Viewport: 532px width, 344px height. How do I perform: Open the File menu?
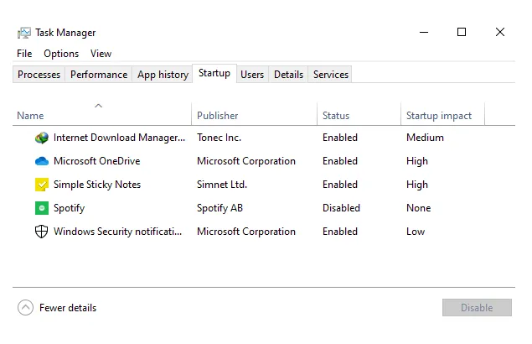pyautogui.click(x=24, y=54)
